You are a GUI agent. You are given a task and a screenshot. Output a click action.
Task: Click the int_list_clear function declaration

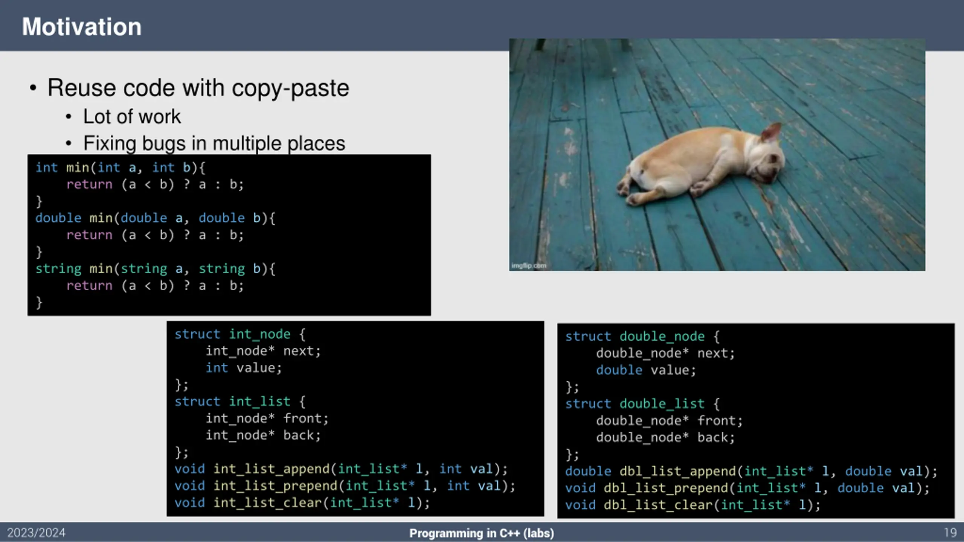[x=302, y=503]
